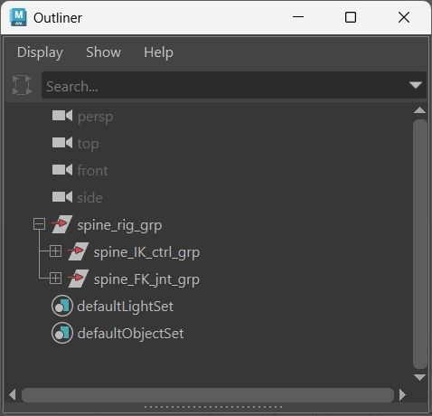Select the top camera row

tap(88, 144)
